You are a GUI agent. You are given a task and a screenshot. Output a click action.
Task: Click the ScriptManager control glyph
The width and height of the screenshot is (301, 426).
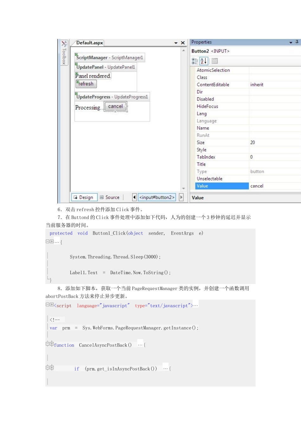pos(76,55)
